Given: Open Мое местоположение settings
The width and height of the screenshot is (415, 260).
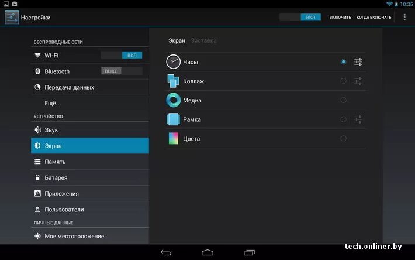Looking at the screenshot, I should [x=90, y=236].
